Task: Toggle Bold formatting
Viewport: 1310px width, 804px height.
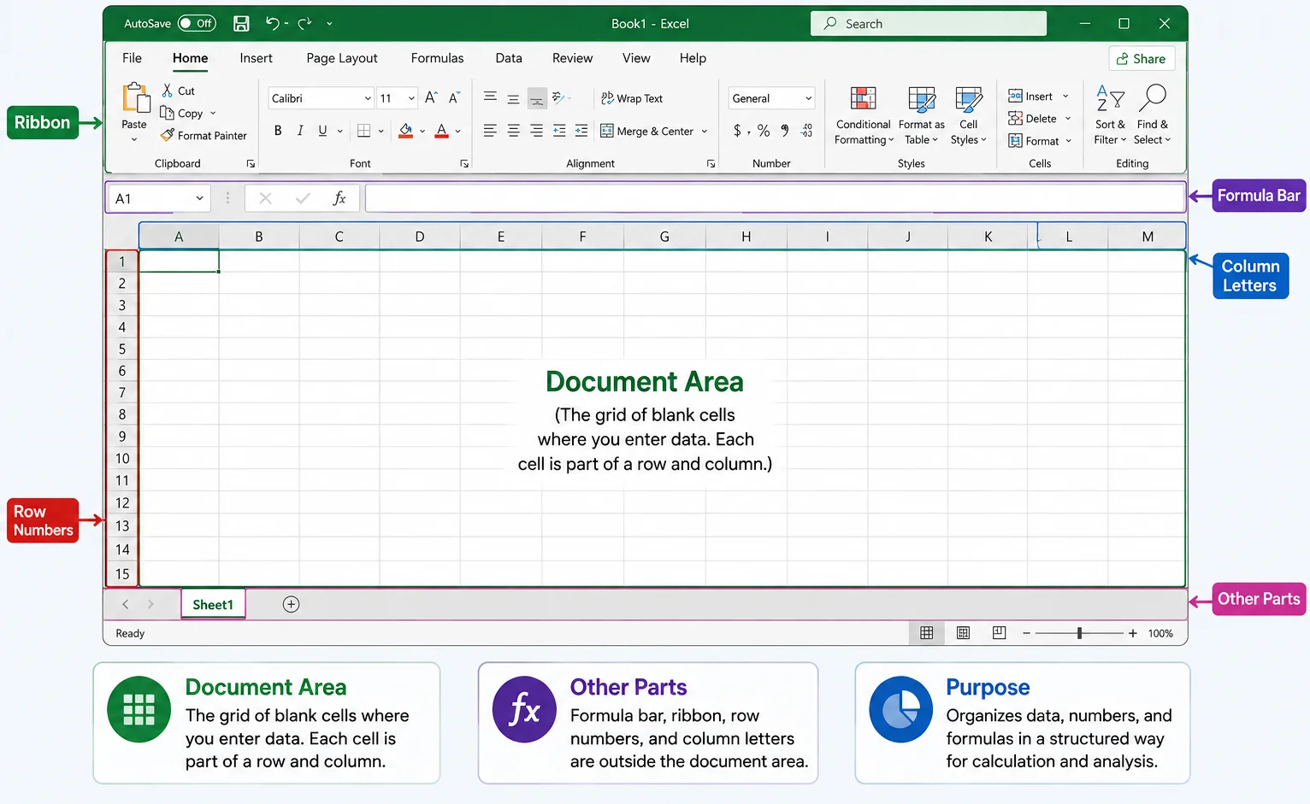Action: coord(278,131)
